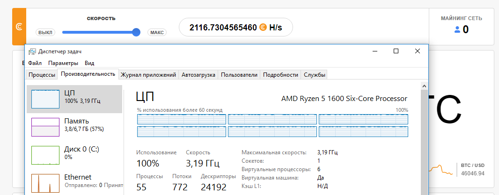Click the blue speed slider handle
The image size is (499, 195).
(136, 32)
